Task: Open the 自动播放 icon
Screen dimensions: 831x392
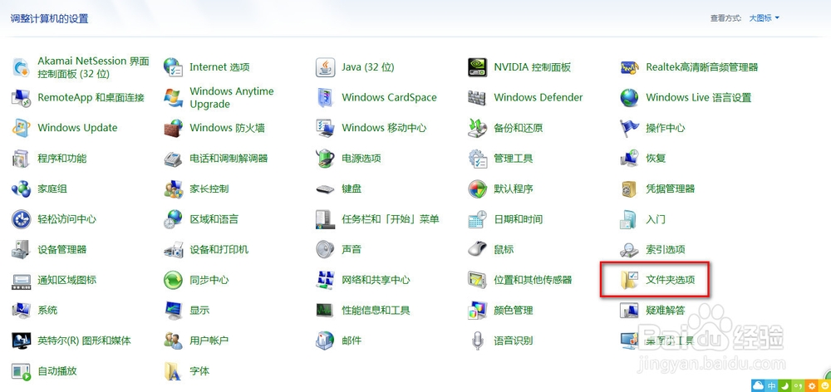Action: point(22,370)
